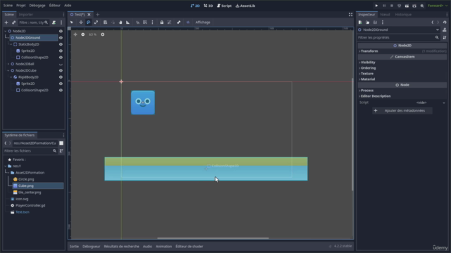451x253 pixels.
Task: Hide the RigidBody2D node
Action: pyautogui.click(x=61, y=77)
